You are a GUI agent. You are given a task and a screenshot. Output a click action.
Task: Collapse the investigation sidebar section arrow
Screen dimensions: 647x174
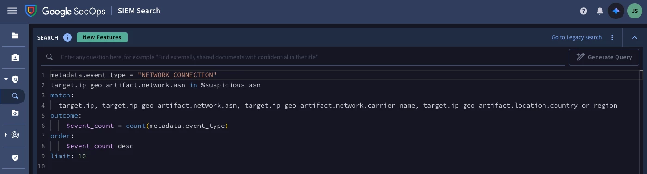pos(6,79)
